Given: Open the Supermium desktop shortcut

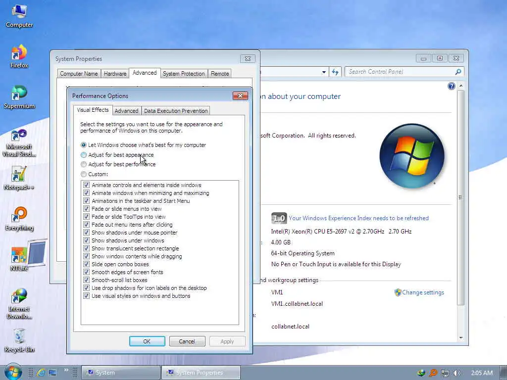Looking at the screenshot, I should pos(19,97).
